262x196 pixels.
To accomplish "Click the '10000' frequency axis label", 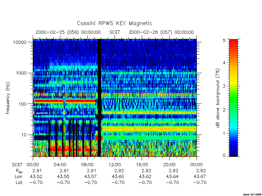I will tap(20, 42).
